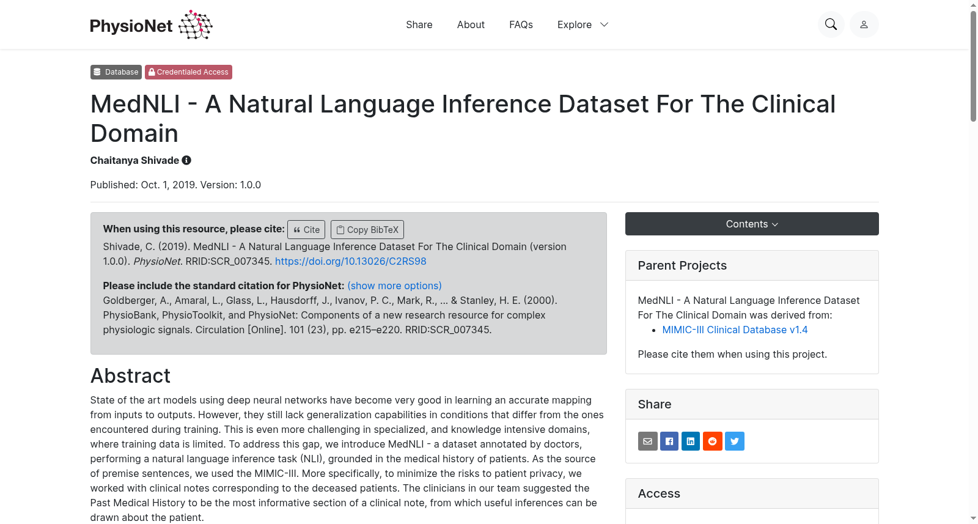Screen dimensions: 978x524
Task: Click Copy BibTeX button
Action: (x=367, y=229)
